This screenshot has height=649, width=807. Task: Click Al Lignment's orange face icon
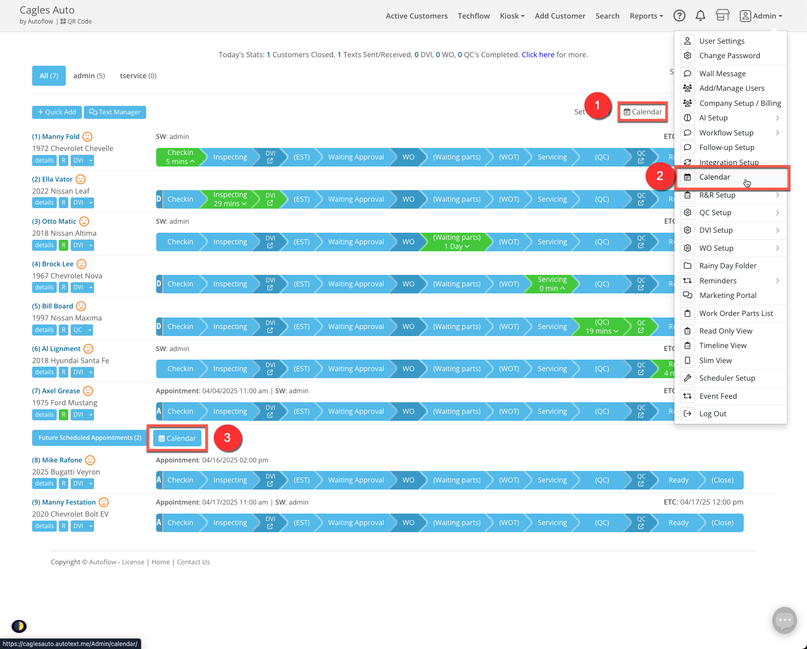(x=88, y=349)
